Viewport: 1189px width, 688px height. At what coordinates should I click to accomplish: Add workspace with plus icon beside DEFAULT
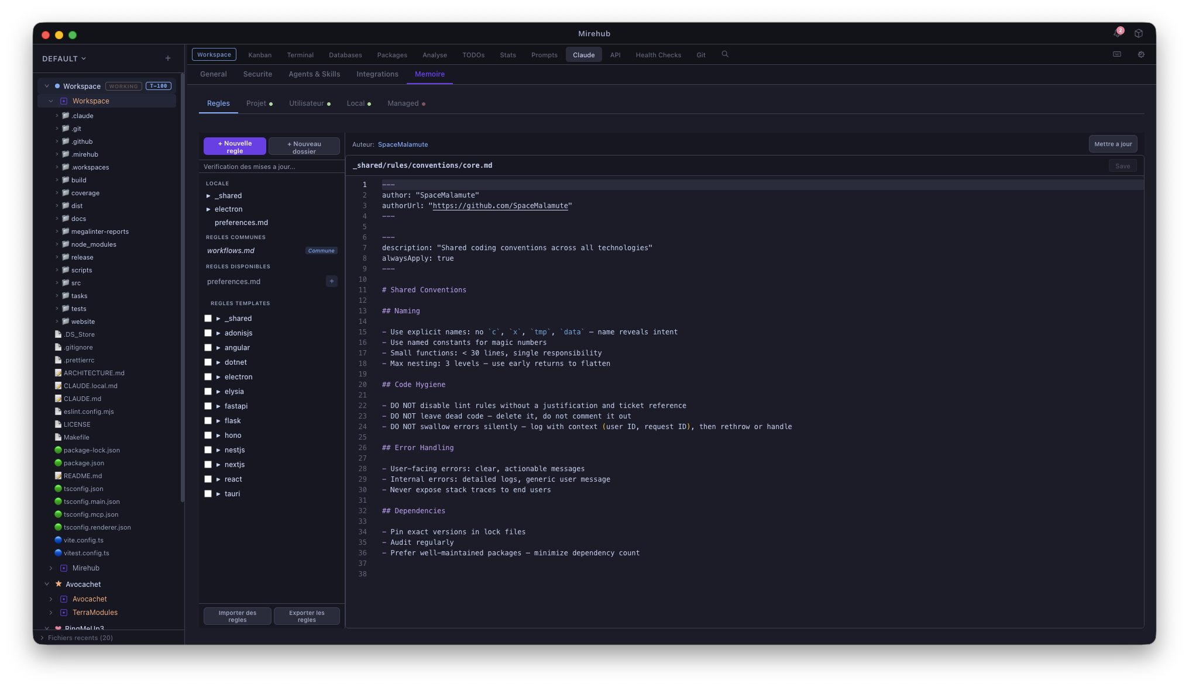pyautogui.click(x=168, y=58)
